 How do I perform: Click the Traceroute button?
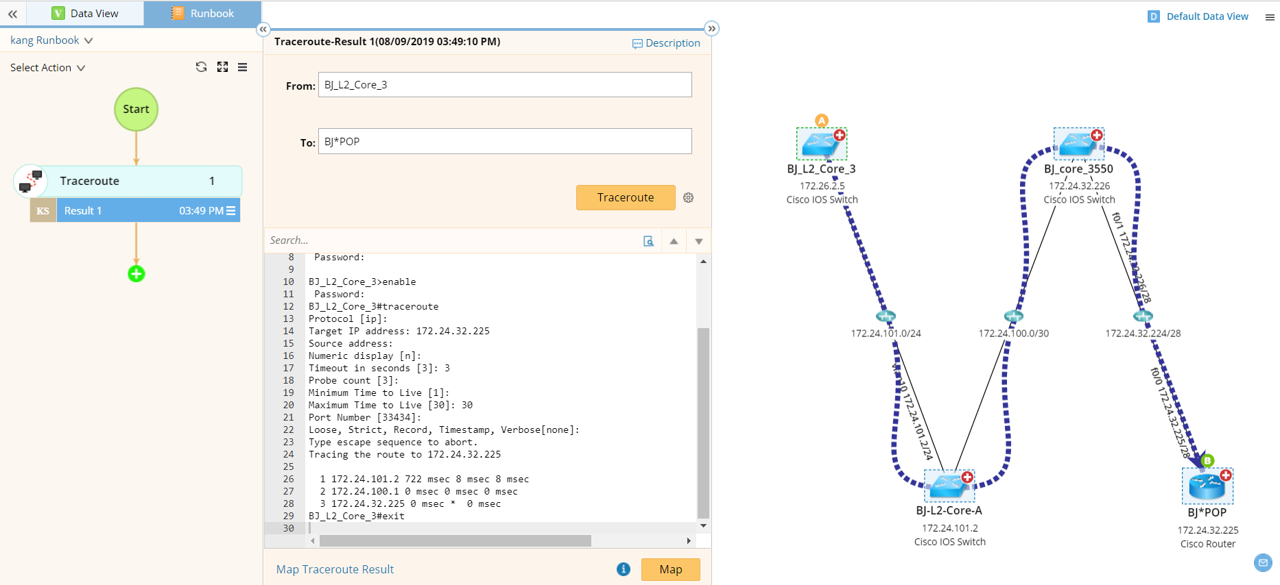pos(625,198)
